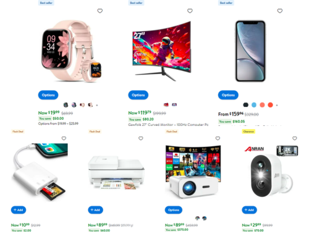The height and width of the screenshot is (247, 309).
Task: Add ANRAN camera to cart
Action: click(249, 210)
